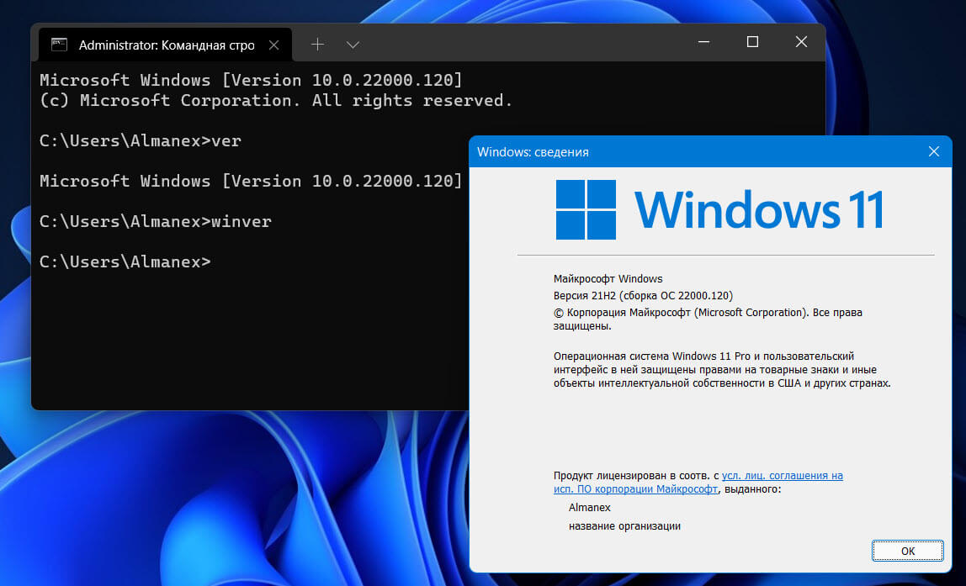
Task: Maximize the terminal window
Action: [752, 42]
